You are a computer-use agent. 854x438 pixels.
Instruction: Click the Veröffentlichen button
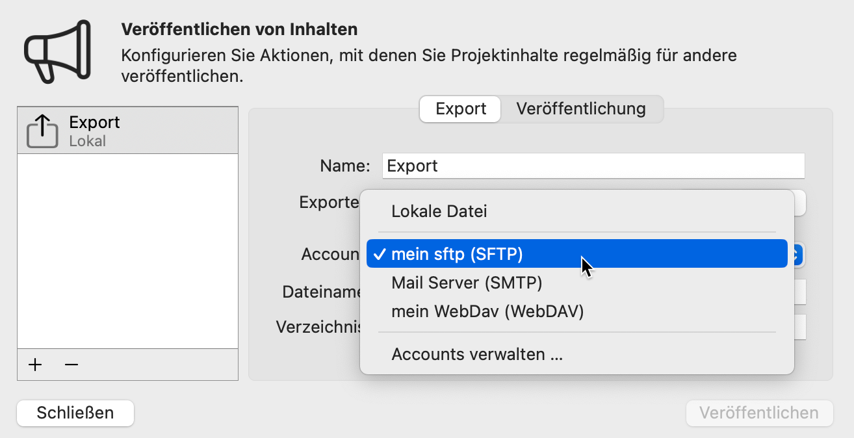(759, 413)
